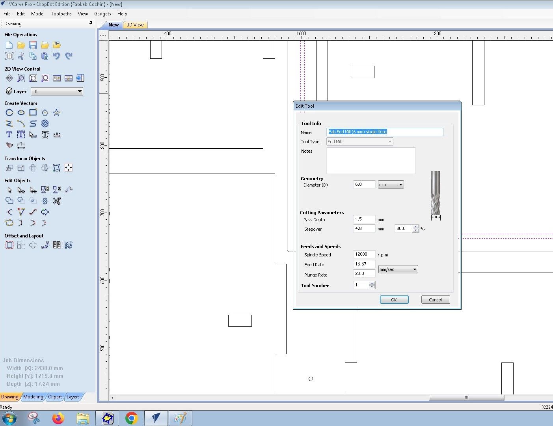
Task: Open Firefox from the taskbar
Action: pyautogui.click(x=58, y=418)
